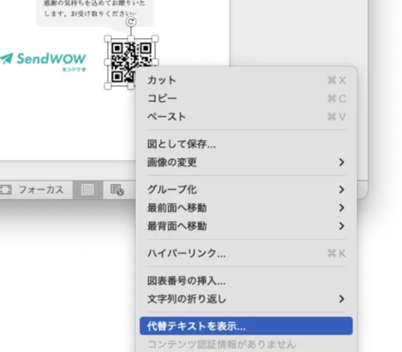Image resolution: width=402 pixels, height=352 pixels.
Task: Select ハイパーリンク... menu entry
Action: point(246,253)
